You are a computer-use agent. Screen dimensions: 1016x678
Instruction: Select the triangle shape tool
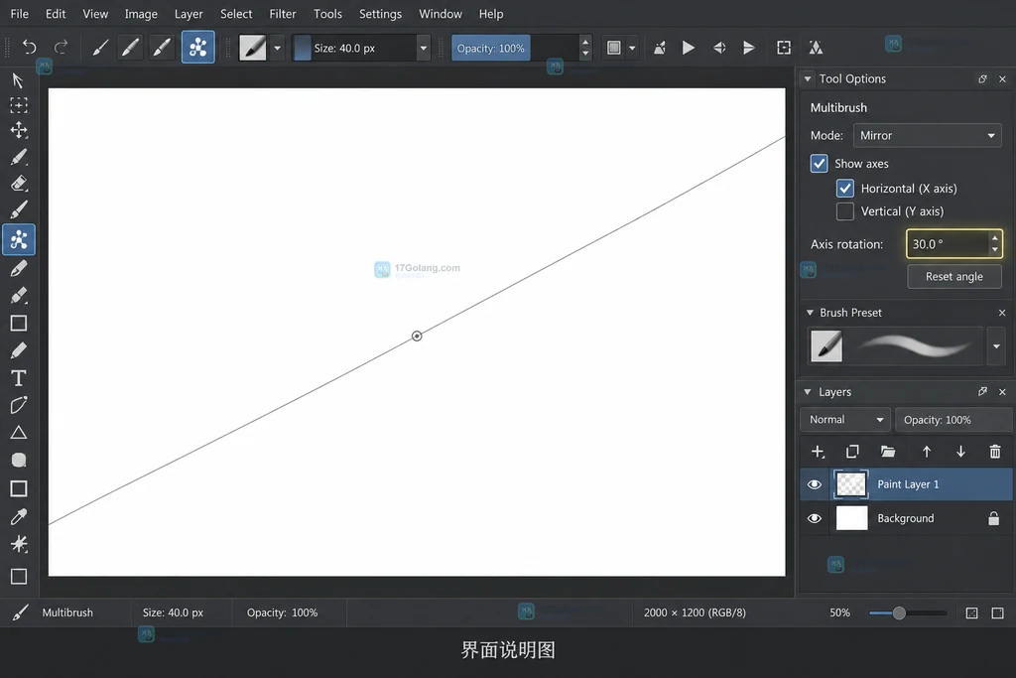coord(19,433)
